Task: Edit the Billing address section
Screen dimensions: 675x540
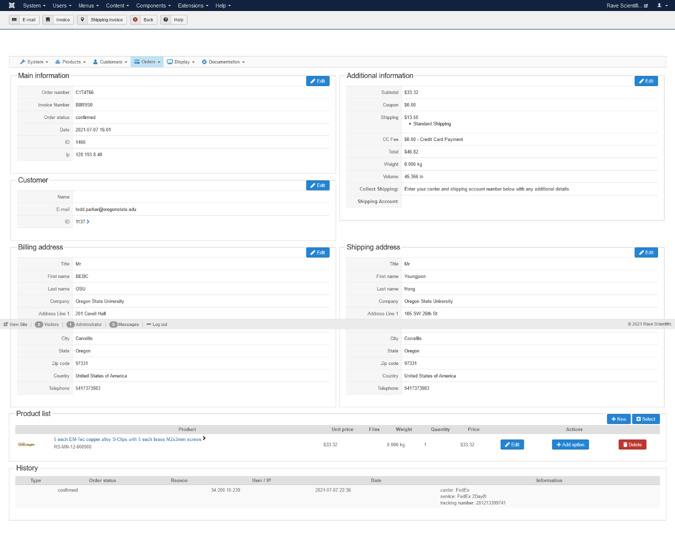Action: (318, 252)
